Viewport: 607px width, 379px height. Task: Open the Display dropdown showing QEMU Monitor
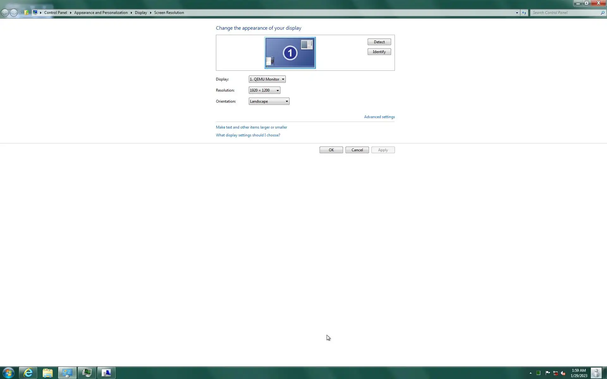267,79
